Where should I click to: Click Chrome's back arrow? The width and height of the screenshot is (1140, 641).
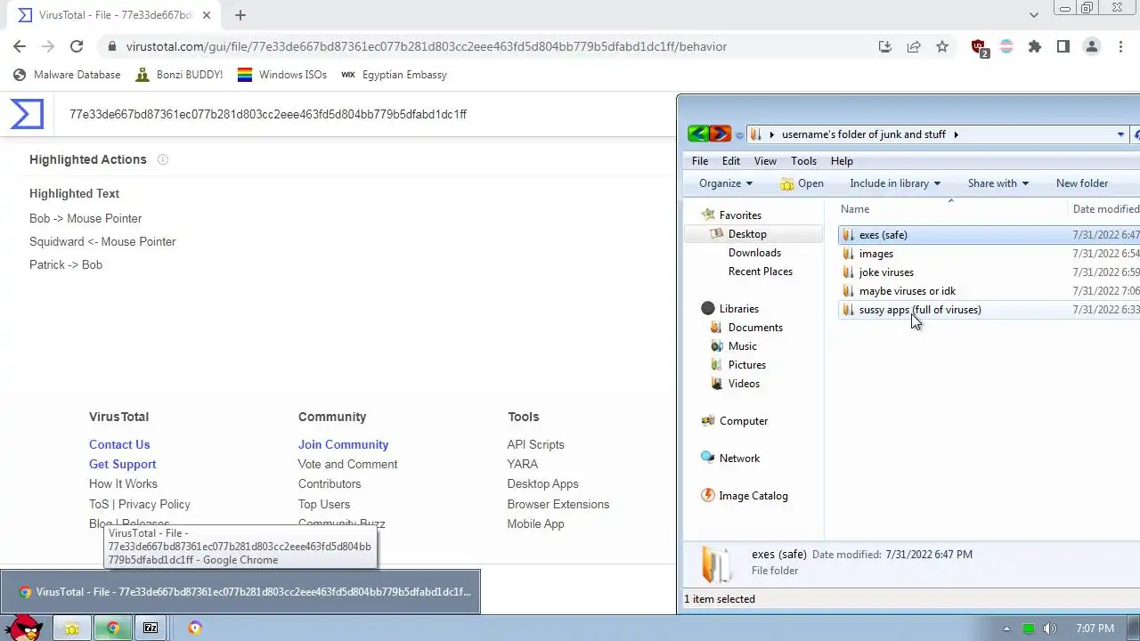pos(20,46)
